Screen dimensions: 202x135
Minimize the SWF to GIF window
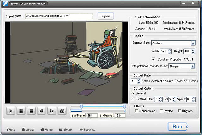click(184, 3)
